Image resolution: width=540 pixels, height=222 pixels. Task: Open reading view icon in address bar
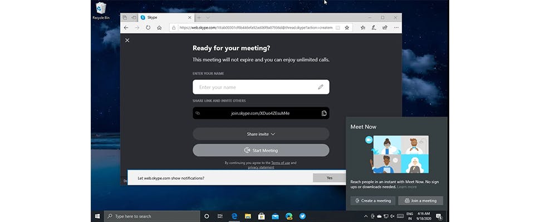(338, 28)
